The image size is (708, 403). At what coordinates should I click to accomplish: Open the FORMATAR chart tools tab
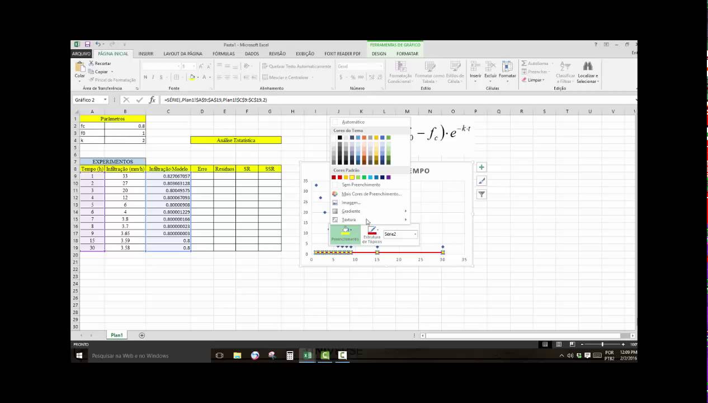click(x=407, y=54)
